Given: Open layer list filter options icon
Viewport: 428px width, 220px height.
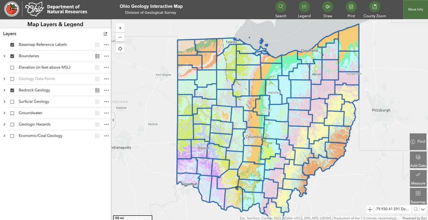Looking at the screenshot, I should (x=105, y=34).
